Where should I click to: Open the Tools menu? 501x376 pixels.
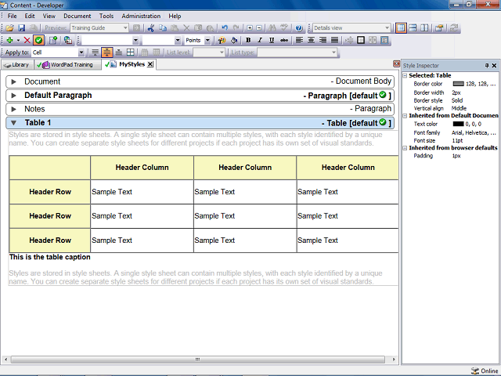106,16
